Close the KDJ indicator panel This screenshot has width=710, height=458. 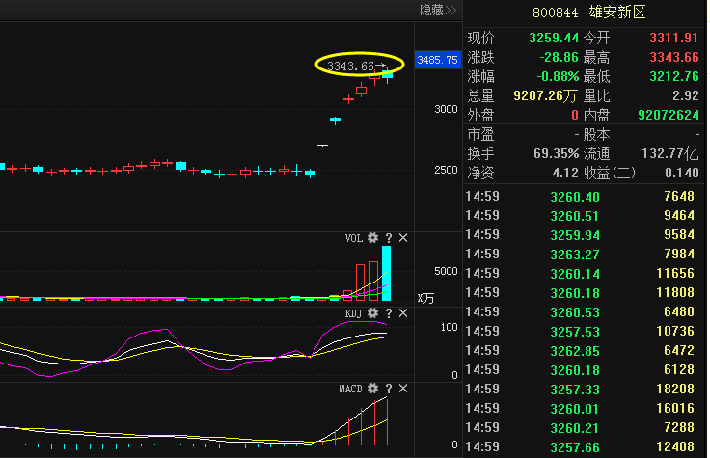coord(403,313)
